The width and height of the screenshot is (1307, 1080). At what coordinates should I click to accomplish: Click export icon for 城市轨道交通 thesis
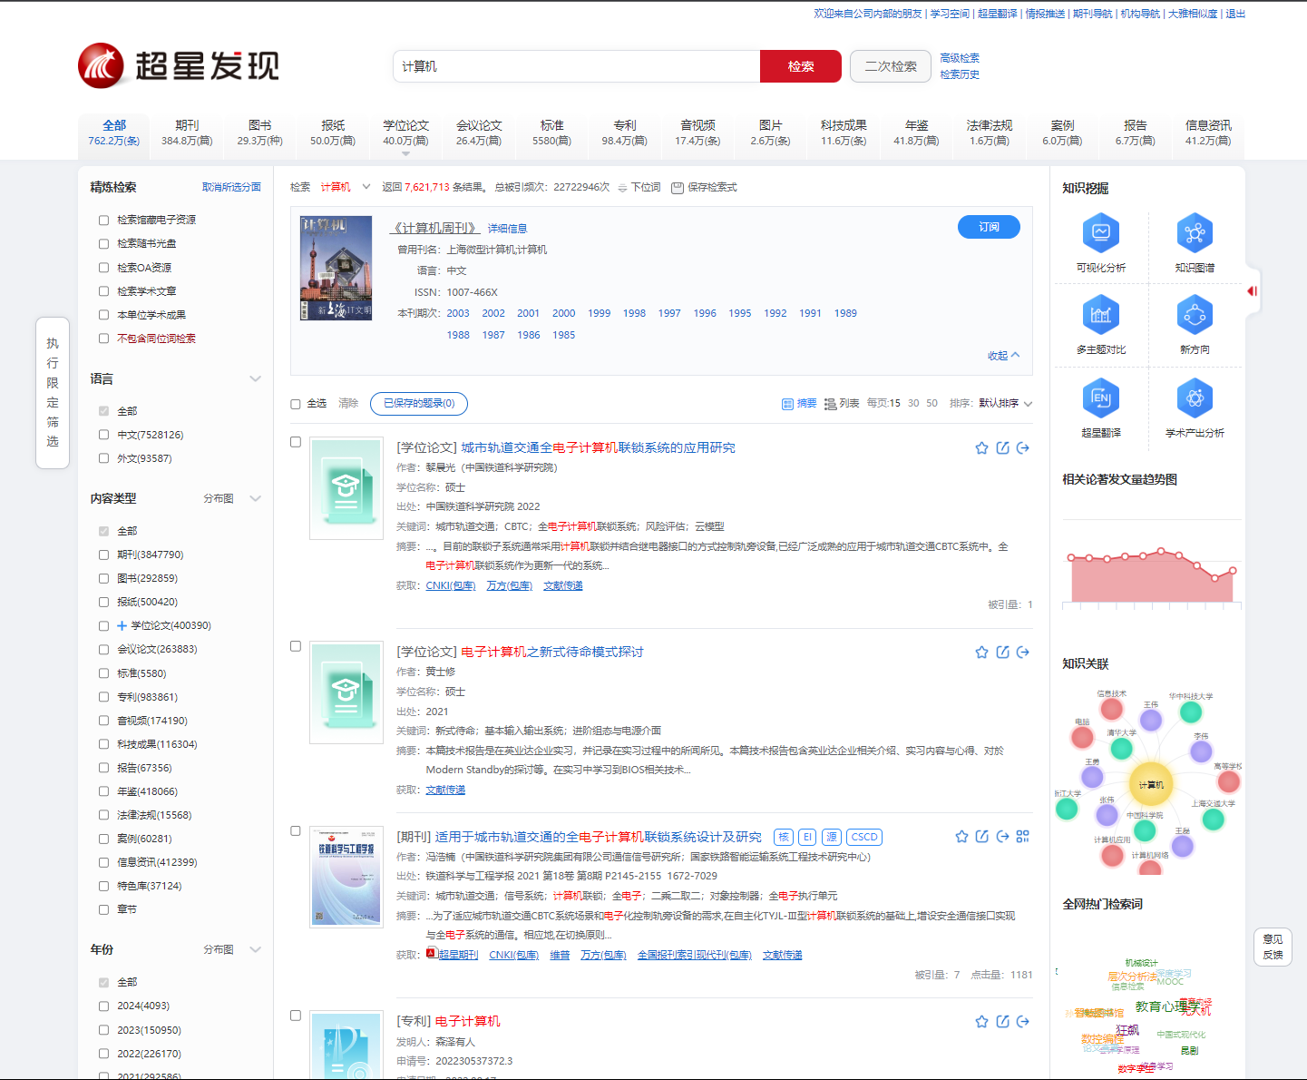[1023, 448]
